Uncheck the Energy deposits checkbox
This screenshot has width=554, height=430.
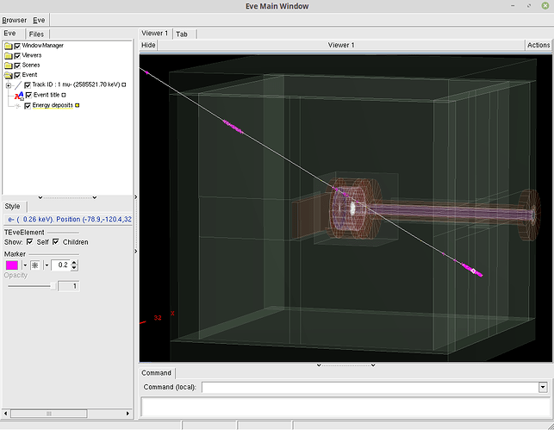point(28,106)
